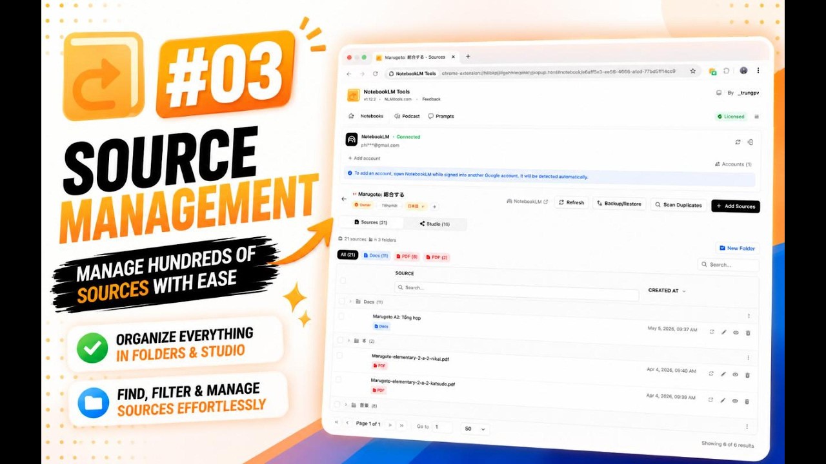Open the hamburger menu beside Licensed badge
The image size is (826, 464).
pyautogui.click(x=757, y=117)
